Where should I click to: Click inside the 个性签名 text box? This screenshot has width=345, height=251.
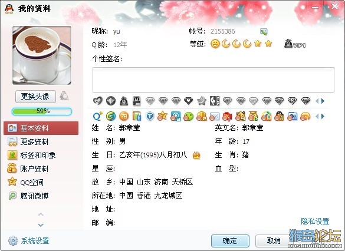tap(213, 80)
